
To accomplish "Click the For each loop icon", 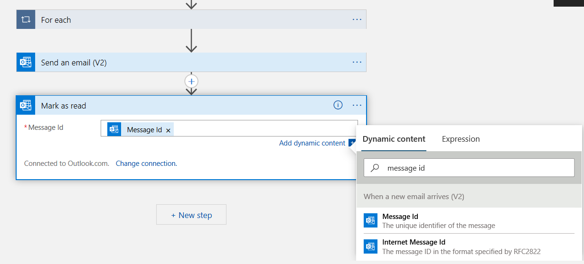I will point(26,19).
